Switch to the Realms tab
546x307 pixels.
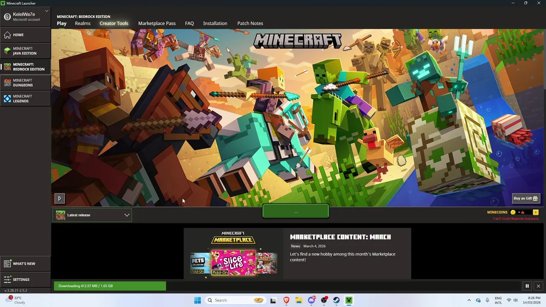click(83, 23)
